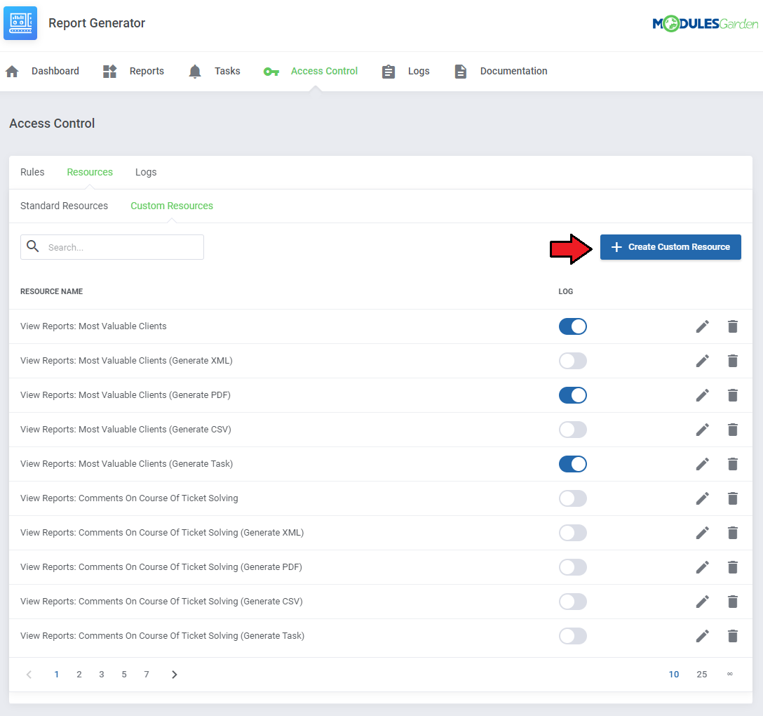Enable log for Ticket Solving (Generate CSV)
This screenshot has height=716, width=763.
[573, 602]
